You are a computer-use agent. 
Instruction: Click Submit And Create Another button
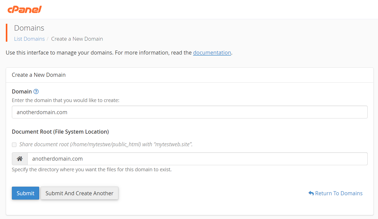tap(79, 193)
